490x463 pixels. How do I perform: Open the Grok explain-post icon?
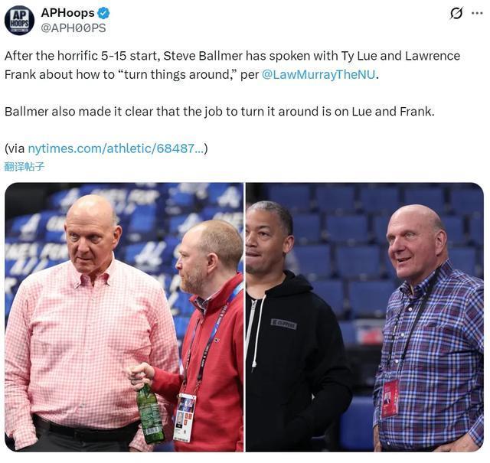456,13
